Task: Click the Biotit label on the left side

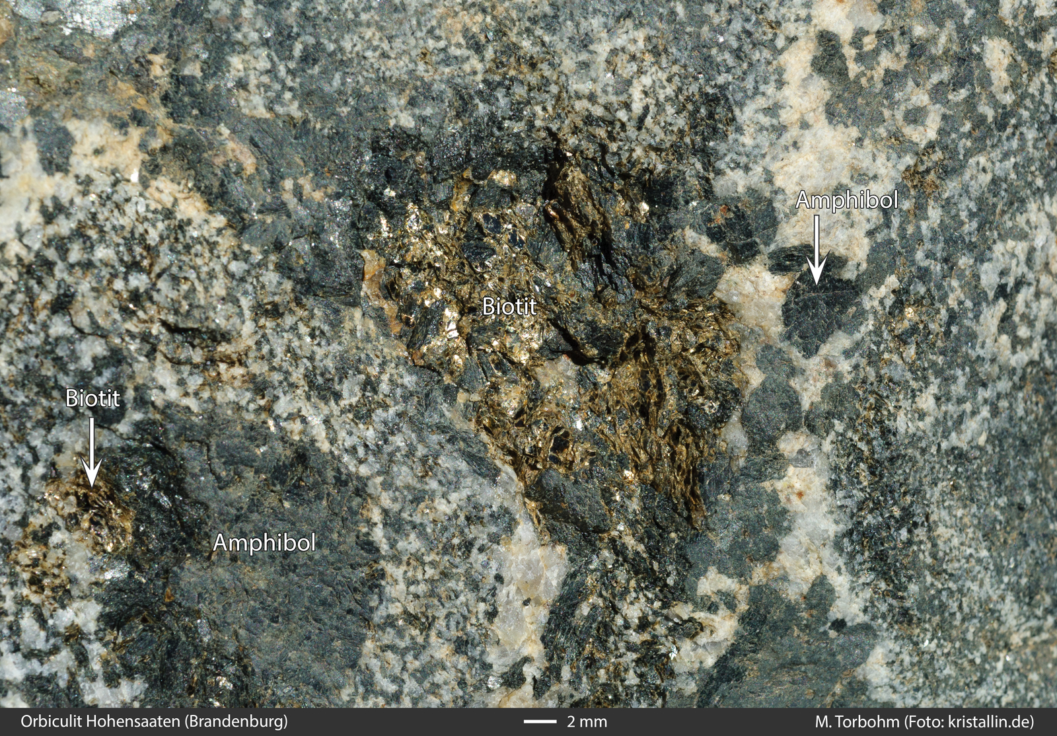Action: point(92,398)
